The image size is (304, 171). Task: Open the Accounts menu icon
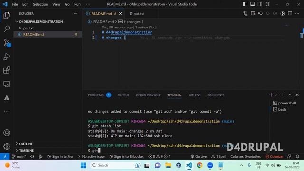click(x=7, y=133)
